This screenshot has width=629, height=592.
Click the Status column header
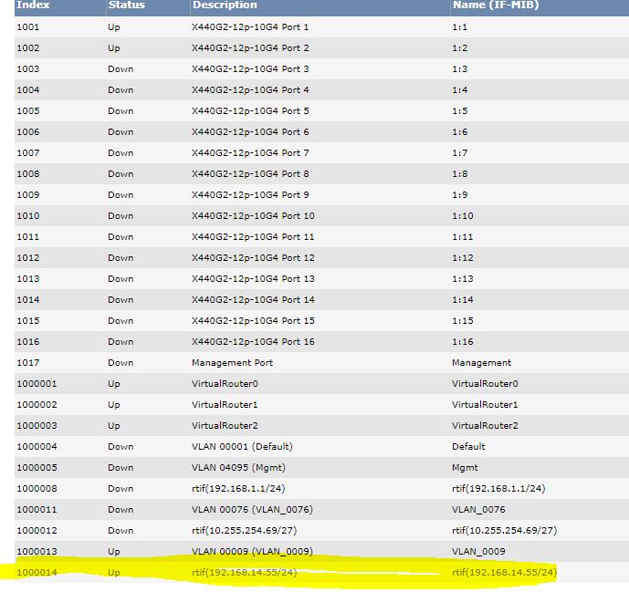coord(126,5)
